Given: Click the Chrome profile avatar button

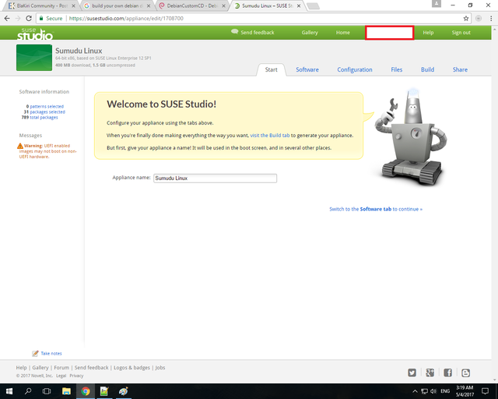Looking at the screenshot, I should click(x=437, y=4).
